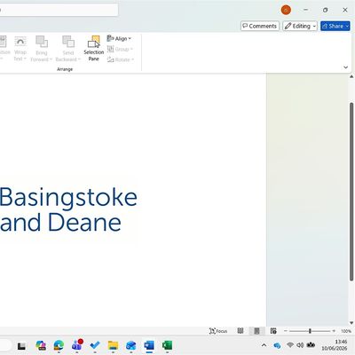Open the Group dropdown in Arrange
The height and width of the screenshot is (355, 355).
pyautogui.click(x=120, y=49)
